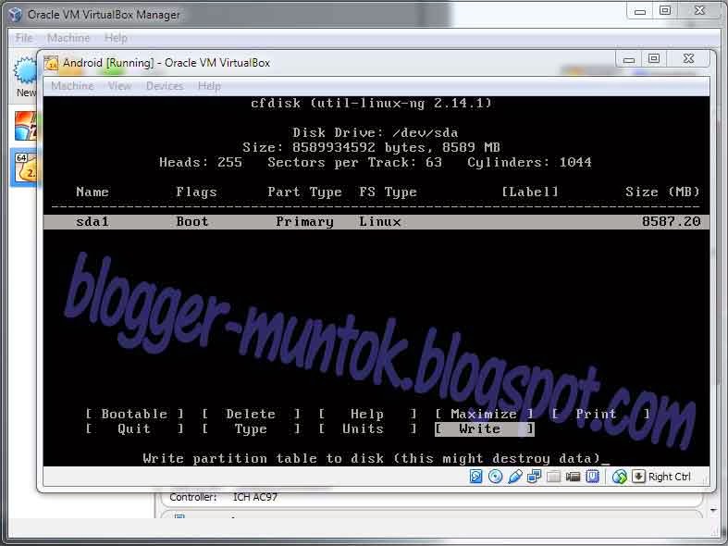Click the Android VM window title icon
This screenshot has width=728, height=546.
(x=51, y=63)
